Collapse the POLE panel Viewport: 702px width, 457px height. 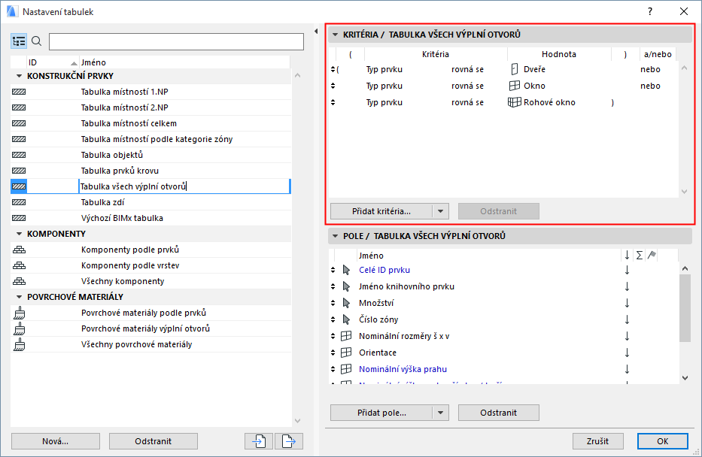[335, 236]
